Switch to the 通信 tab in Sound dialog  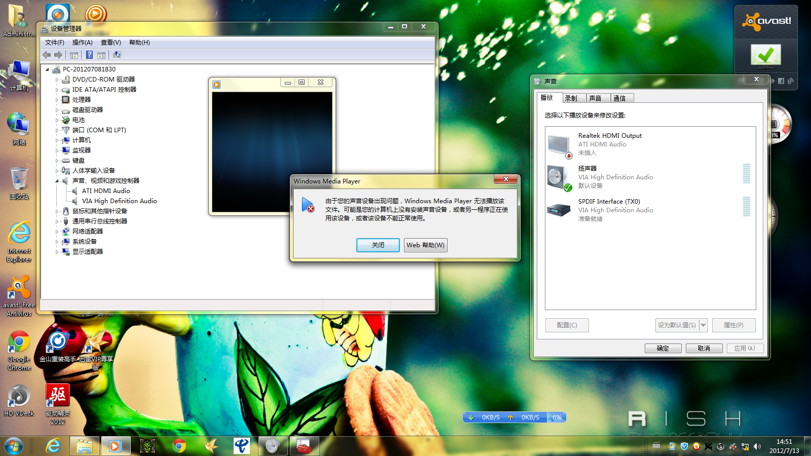click(x=622, y=98)
